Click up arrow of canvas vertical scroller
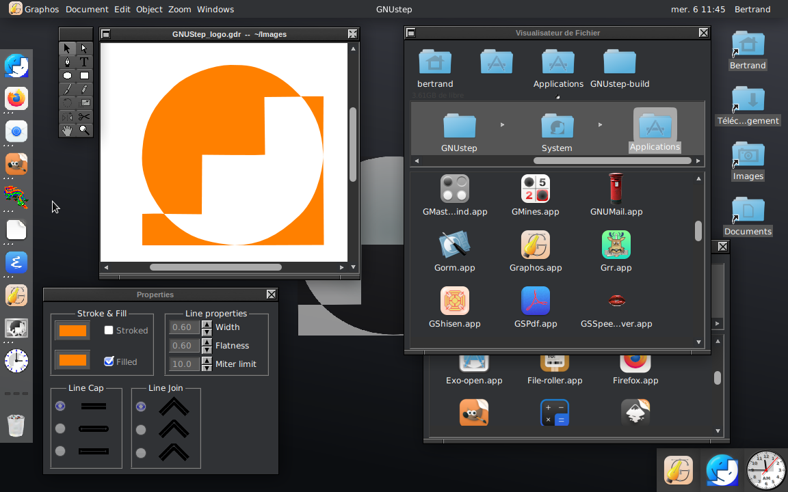 pos(353,49)
